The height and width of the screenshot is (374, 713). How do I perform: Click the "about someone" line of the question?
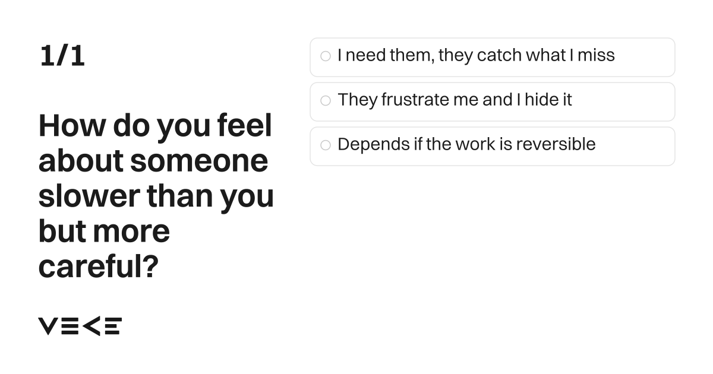(153, 161)
